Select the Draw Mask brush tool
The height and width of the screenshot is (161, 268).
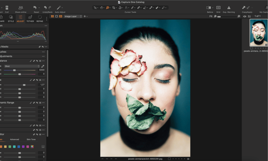tap(132, 8)
